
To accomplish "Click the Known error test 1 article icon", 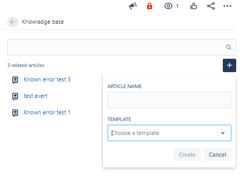I will 15,113.
